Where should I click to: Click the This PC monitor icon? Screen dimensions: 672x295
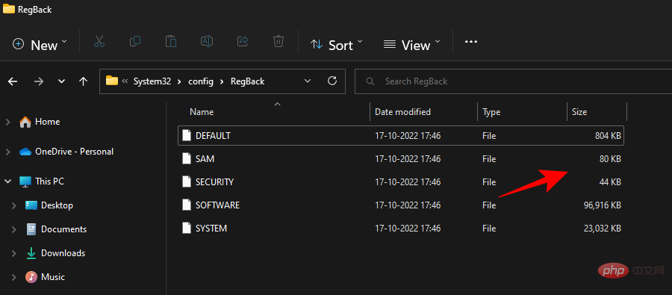click(25, 181)
